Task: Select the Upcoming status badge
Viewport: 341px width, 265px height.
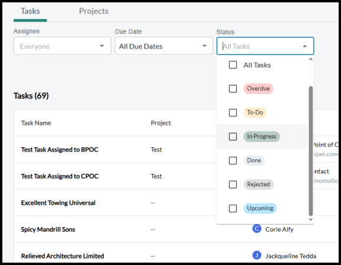Action: point(260,208)
